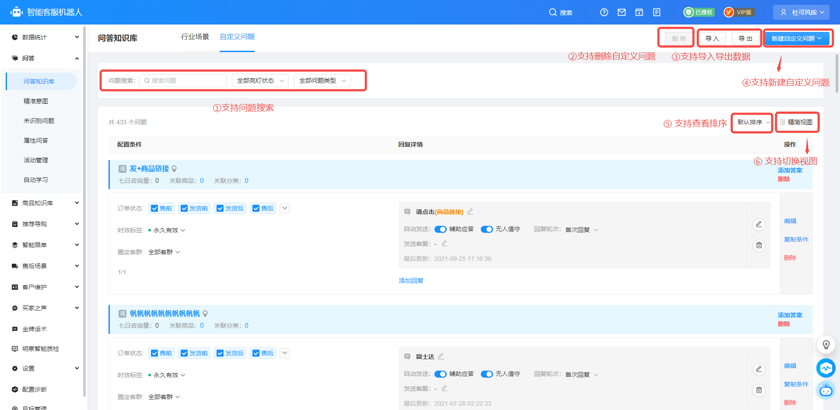Click the round trash button in 富士达 reply card
The image size is (840, 410).
[759, 390]
